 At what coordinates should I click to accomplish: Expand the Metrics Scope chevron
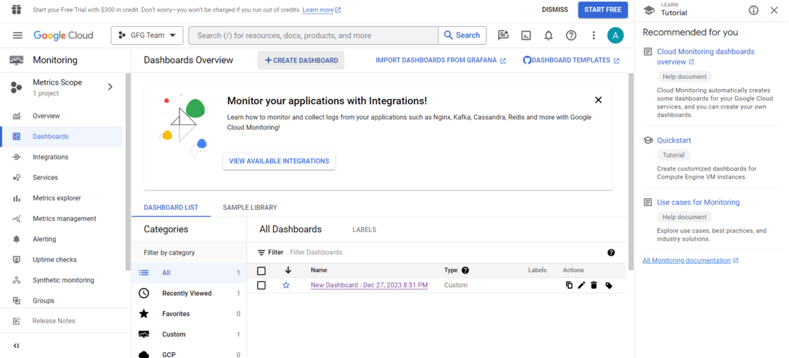110,87
